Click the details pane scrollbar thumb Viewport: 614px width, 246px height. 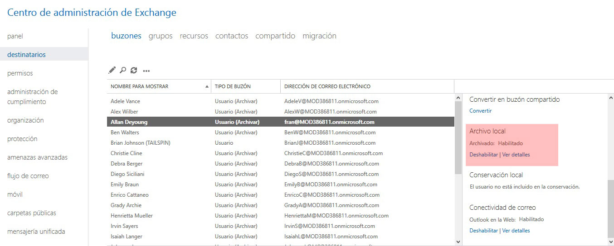pos(610,209)
